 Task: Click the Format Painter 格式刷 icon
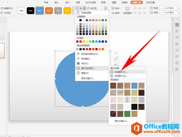click(88, 8)
